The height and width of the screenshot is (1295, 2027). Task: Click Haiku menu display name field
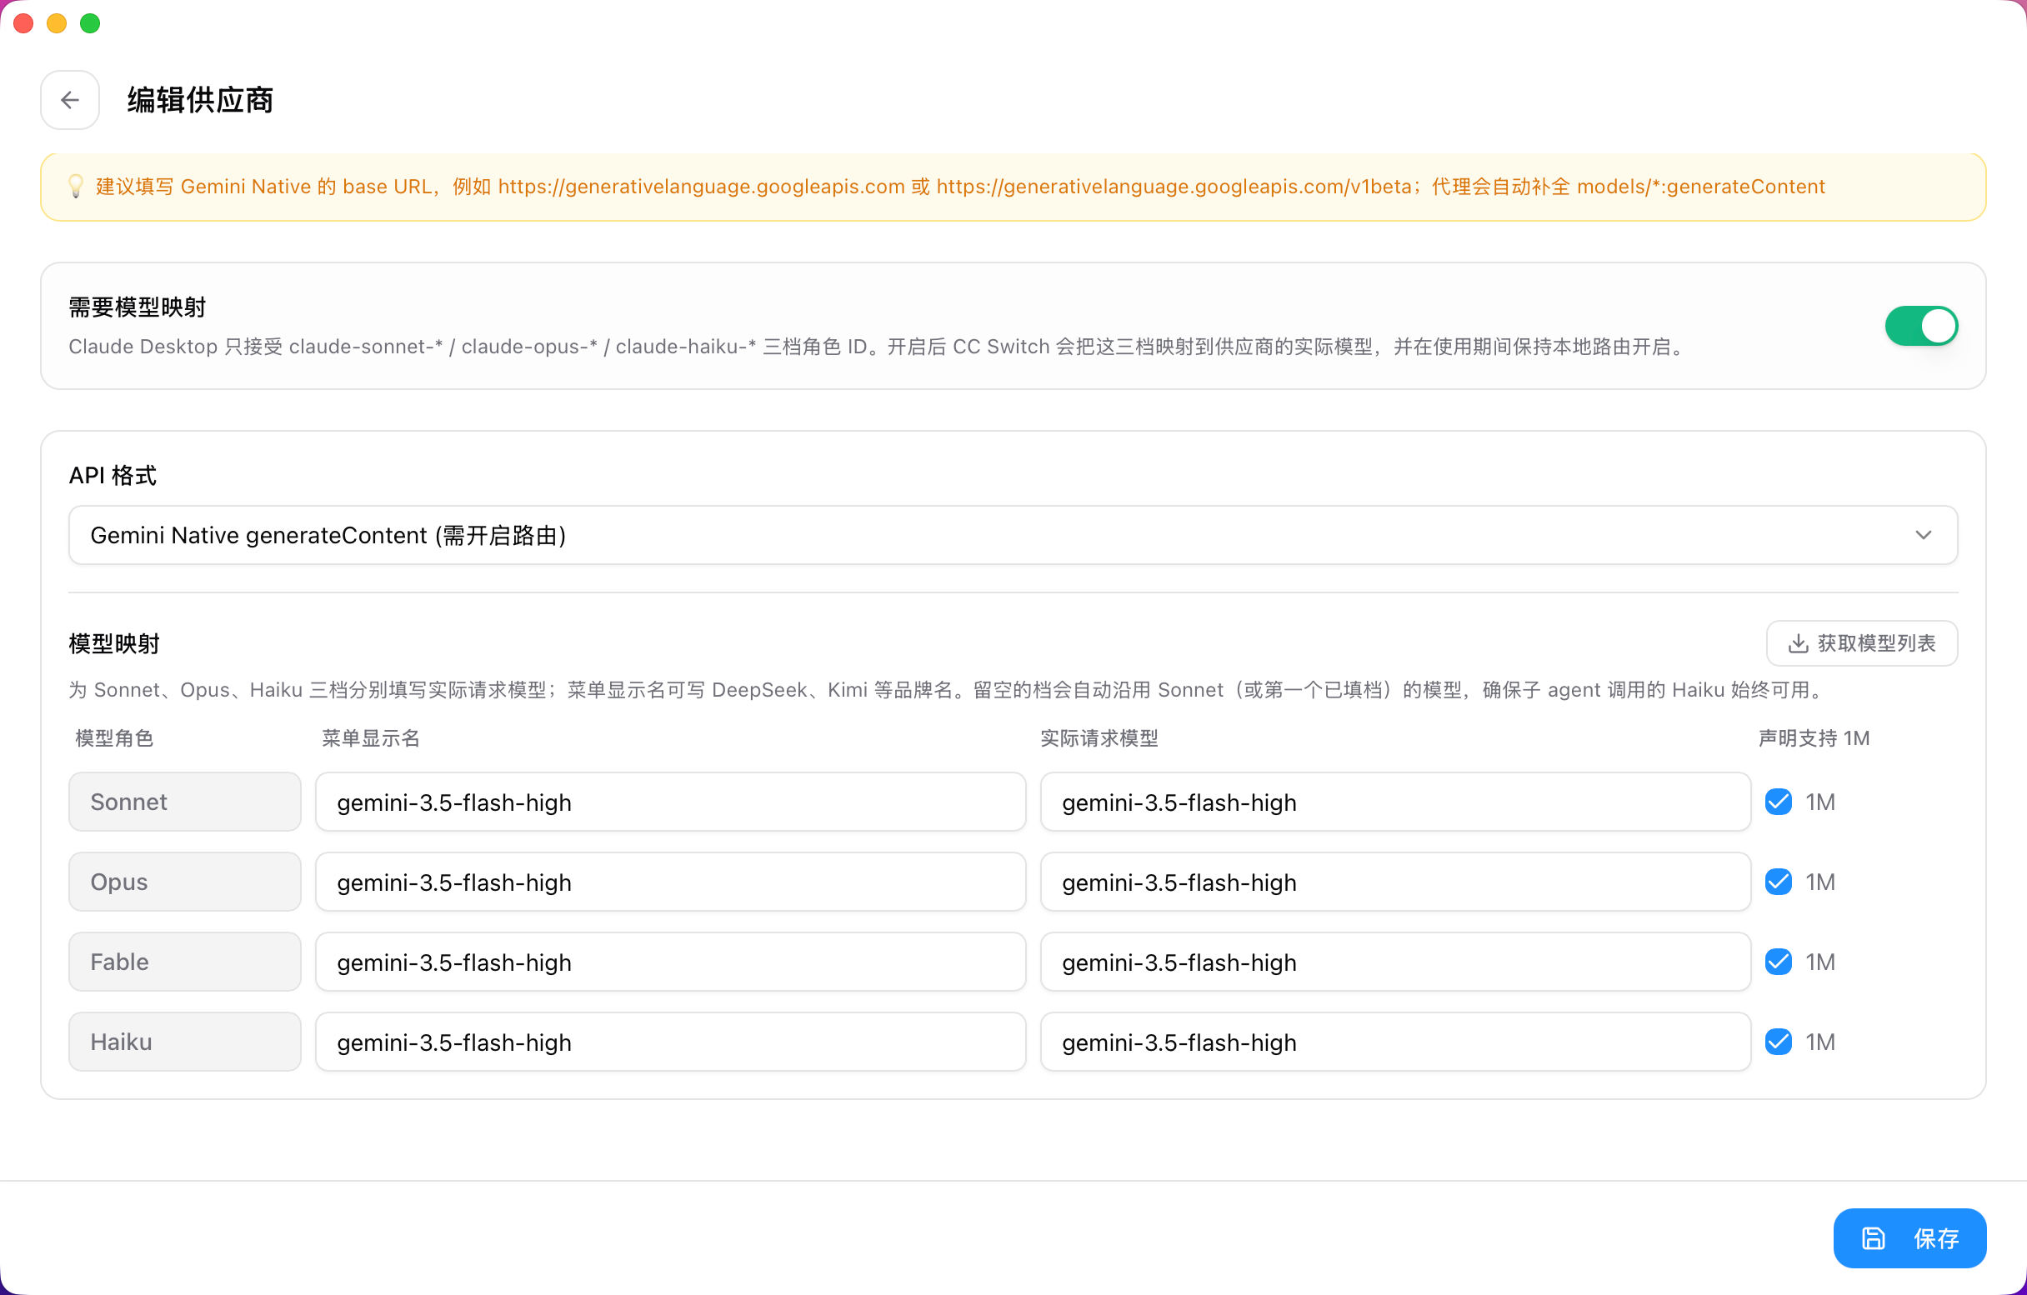[x=670, y=1042]
